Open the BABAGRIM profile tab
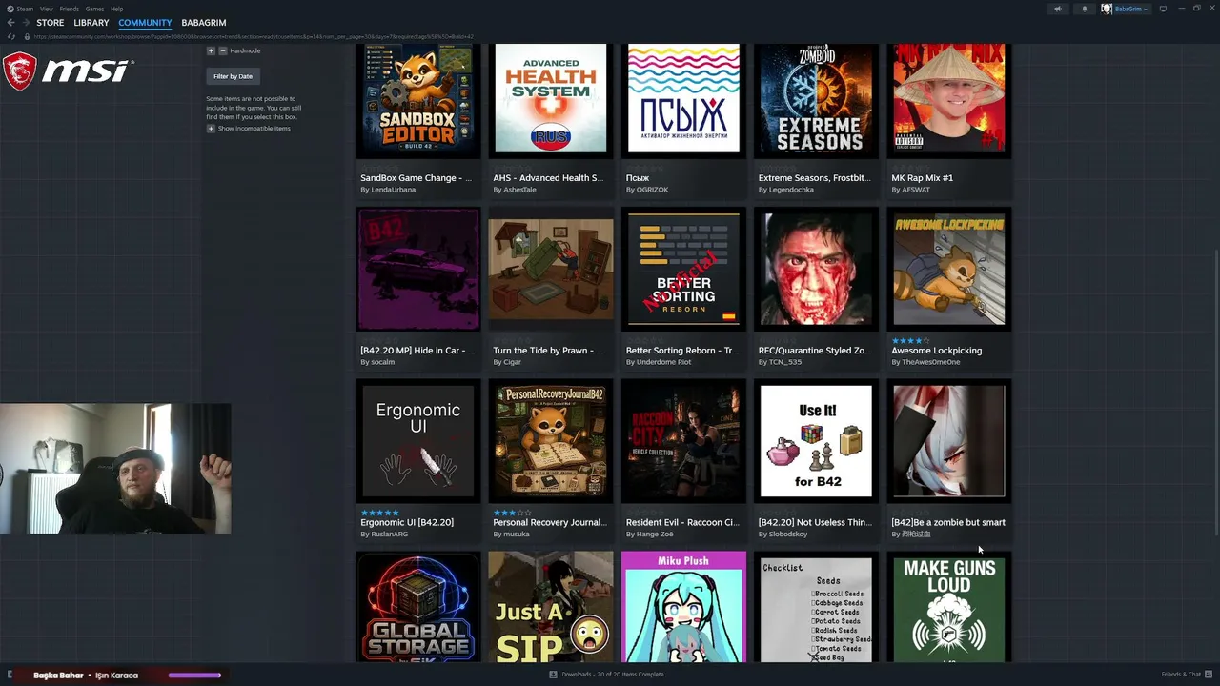The image size is (1220, 686). 204,22
